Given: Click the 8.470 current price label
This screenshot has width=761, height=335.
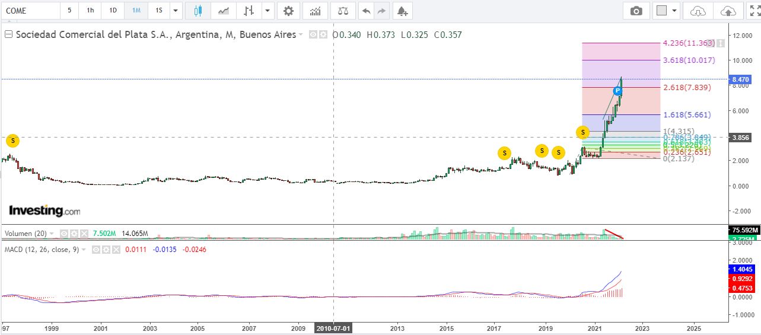Looking at the screenshot, I should 741,79.
